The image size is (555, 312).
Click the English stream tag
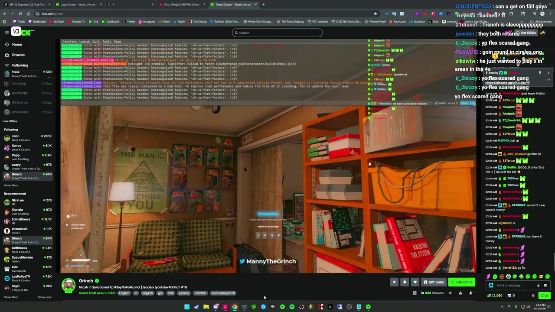[x=124, y=293]
